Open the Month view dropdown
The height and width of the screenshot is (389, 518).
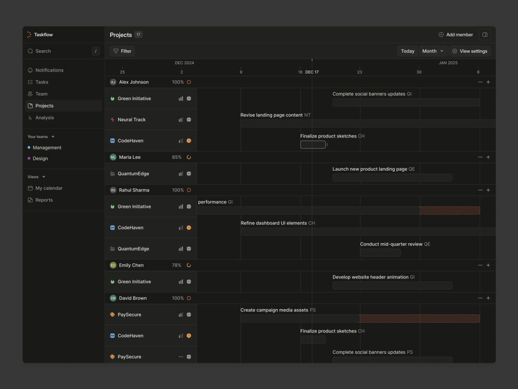[433, 51]
